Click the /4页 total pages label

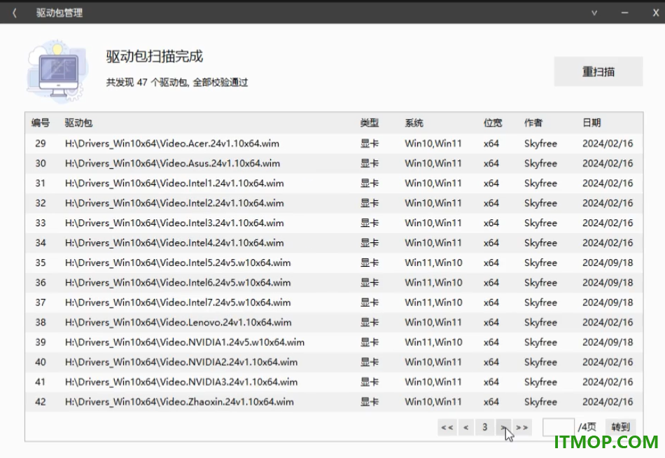(x=587, y=427)
